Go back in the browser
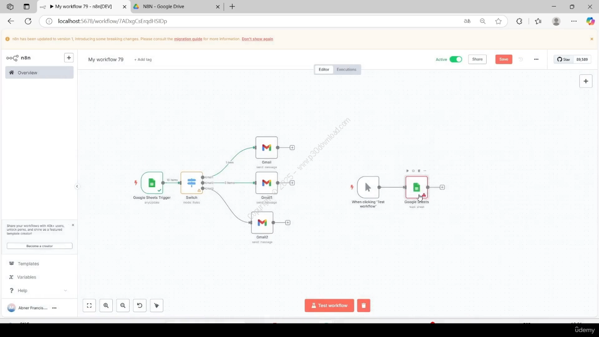 (11, 21)
